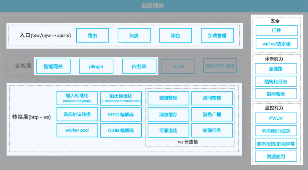
Task: Click the 路由 box
Action: (92, 35)
